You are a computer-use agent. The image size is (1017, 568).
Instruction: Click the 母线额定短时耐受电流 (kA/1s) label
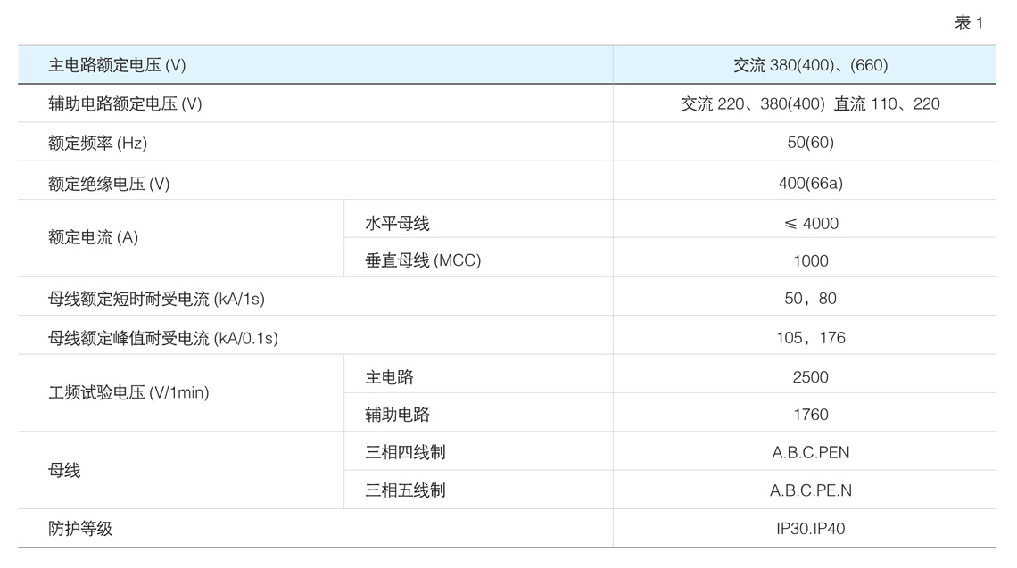click(156, 299)
